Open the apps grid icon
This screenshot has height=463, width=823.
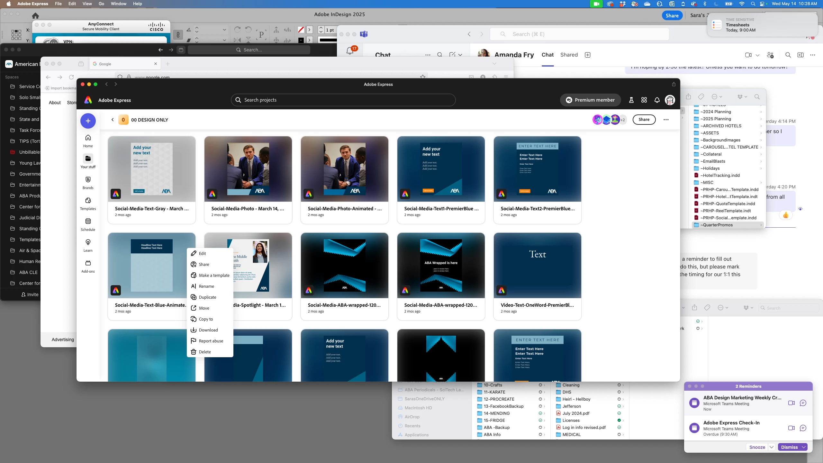(x=644, y=100)
